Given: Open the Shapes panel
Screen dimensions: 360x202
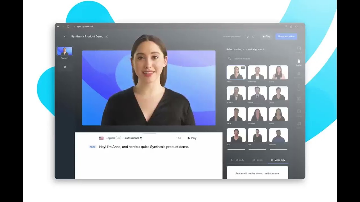Looking at the screenshot, I should click(299, 98).
